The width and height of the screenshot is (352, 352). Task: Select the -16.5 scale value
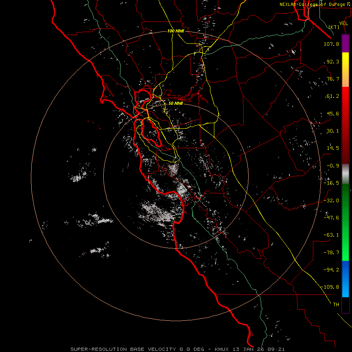[331, 183]
